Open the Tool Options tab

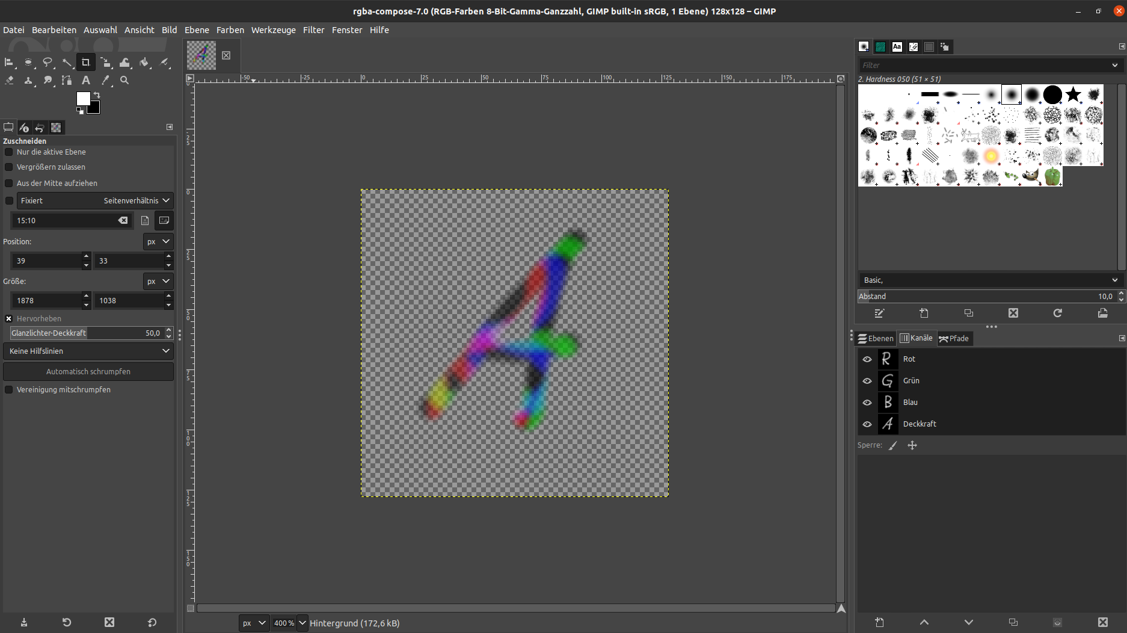click(8, 127)
